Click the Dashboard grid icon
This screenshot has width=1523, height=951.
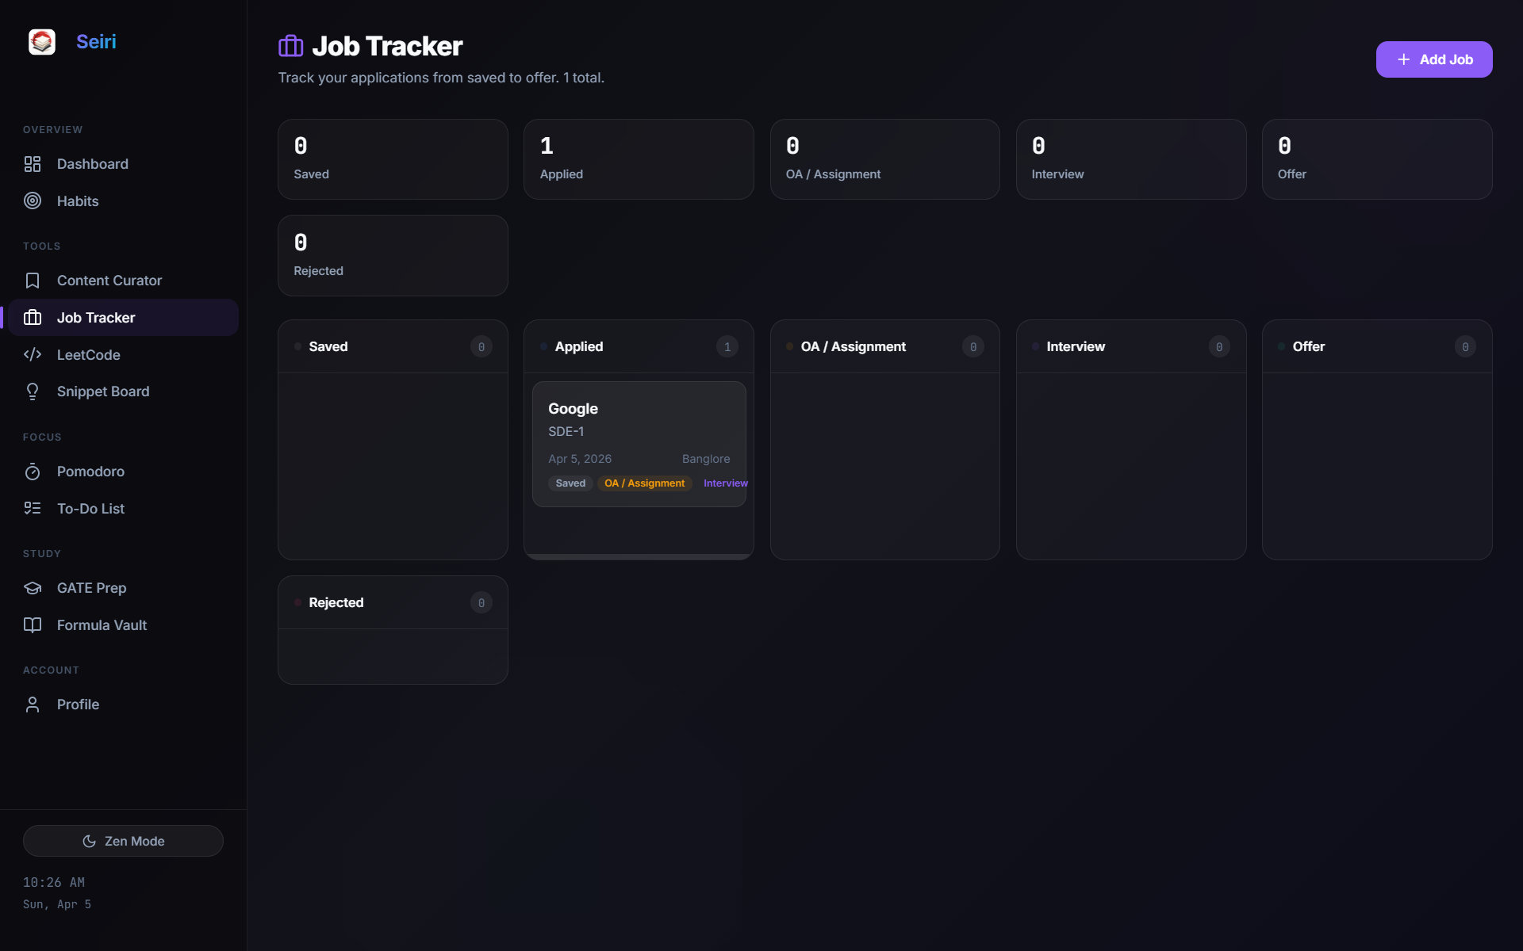pos(33,164)
